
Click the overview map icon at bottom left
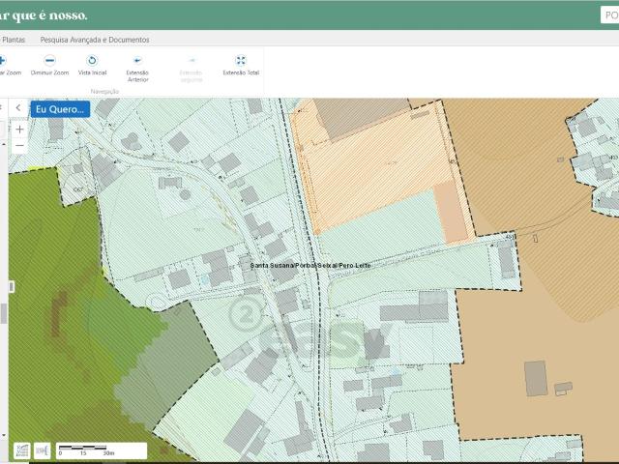(21, 450)
